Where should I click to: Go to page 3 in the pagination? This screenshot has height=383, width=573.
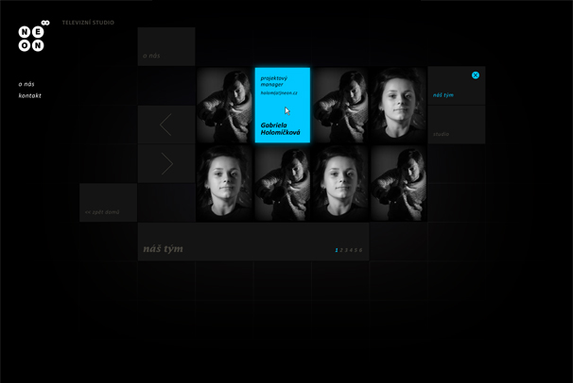[x=346, y=250]
